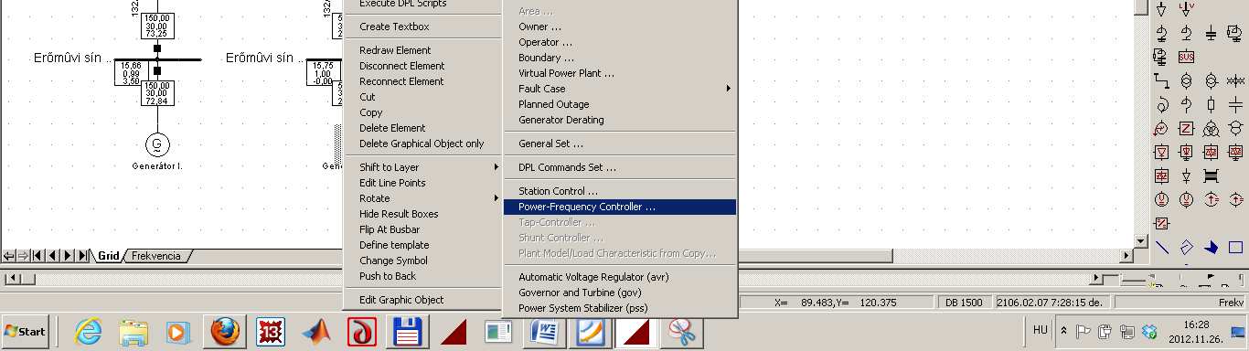Select the Z impedance element icon
Image resolution: width=1249 pixels, height=351 pixels.
1186,128
